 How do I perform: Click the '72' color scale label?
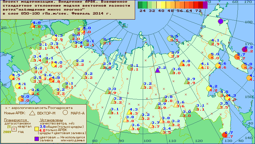(x=198, y=11)
